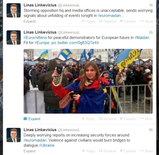Image resolution: width=159 pixels, height=155 pixels.
Task: Open More options on the Euromittens tweet
Action: click(x=146, y=119)
